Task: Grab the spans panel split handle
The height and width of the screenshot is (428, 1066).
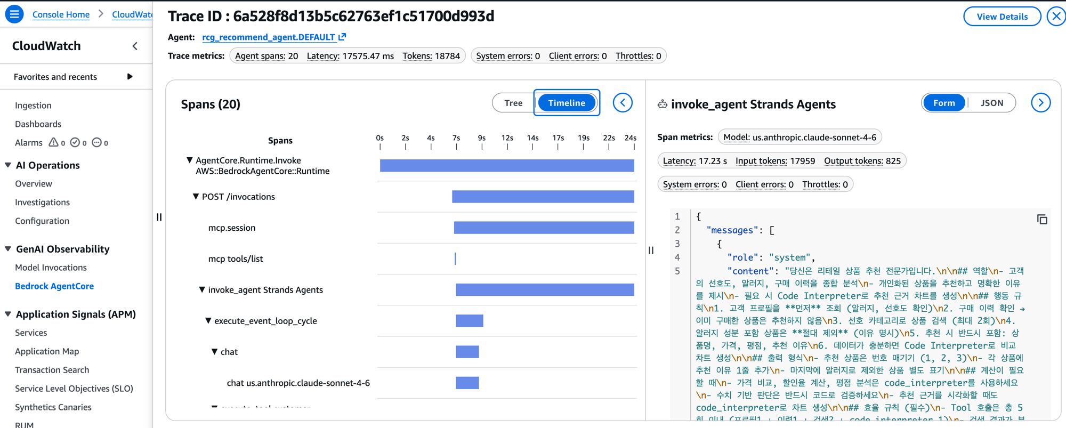Action: tap(651, 250)
